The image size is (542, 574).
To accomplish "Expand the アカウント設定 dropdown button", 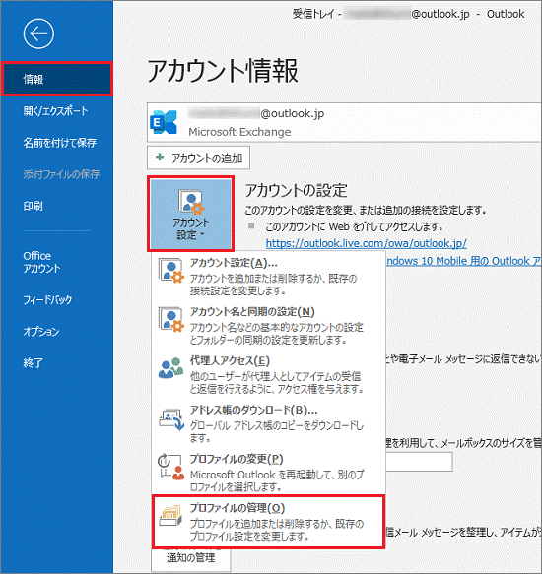I will (190, 214).
